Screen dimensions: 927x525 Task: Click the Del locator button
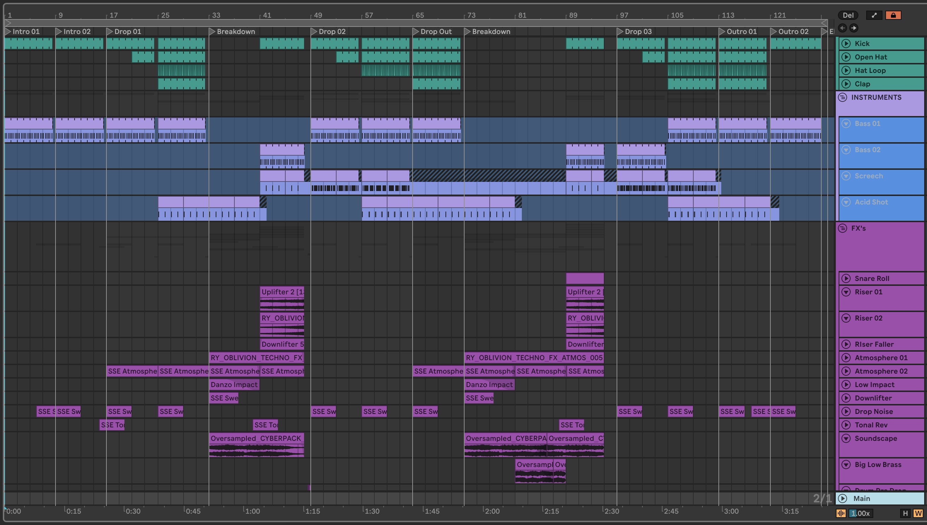[848, 15]
